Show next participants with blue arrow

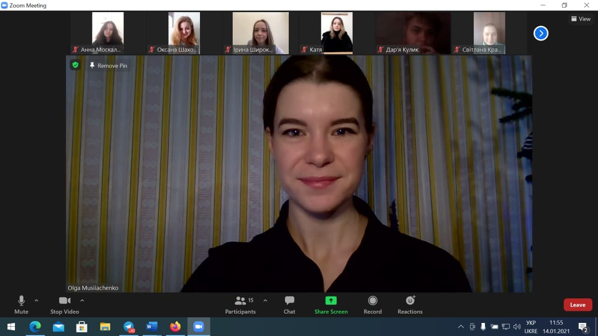541,33
